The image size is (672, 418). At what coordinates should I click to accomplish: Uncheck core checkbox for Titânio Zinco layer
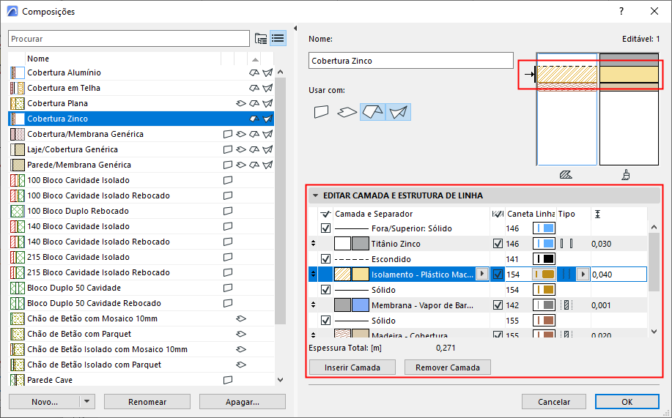(x=498, y=244)
